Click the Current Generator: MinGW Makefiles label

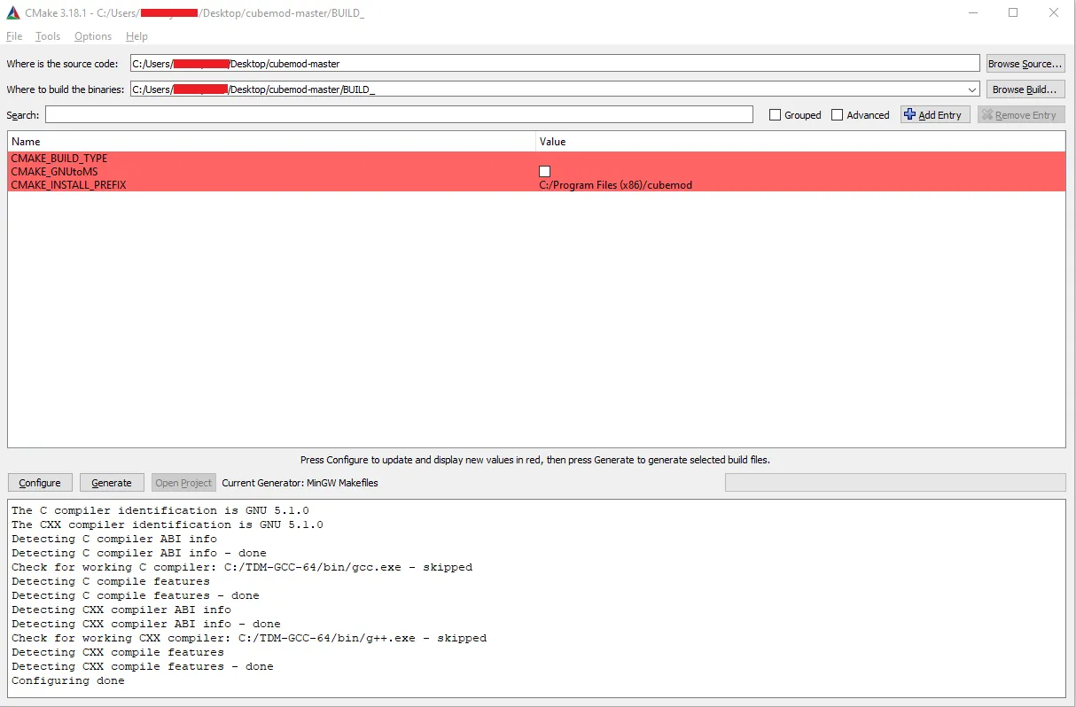point(300,483)
